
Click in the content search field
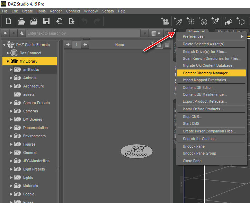[x=83, y=33]
